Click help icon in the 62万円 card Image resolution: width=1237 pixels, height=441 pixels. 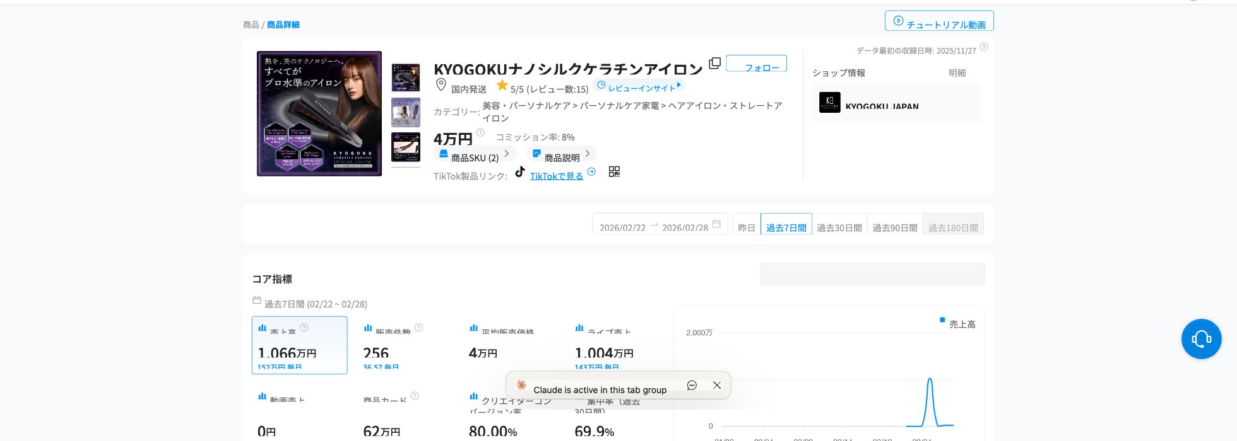[x=415, y=396]
